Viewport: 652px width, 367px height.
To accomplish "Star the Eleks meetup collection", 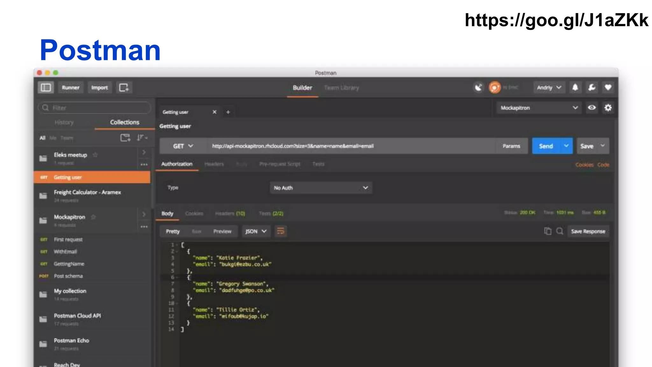I will tap(95, 155).
